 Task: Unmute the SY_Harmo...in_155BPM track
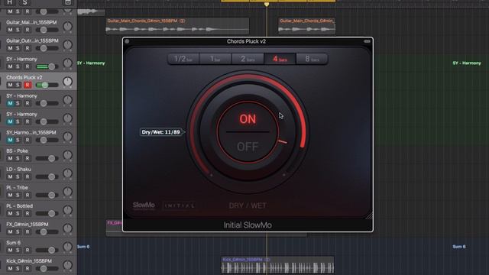10,140
